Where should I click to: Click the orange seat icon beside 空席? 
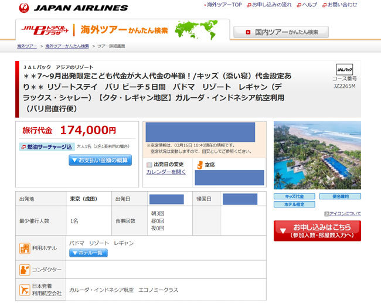[200, 165]
